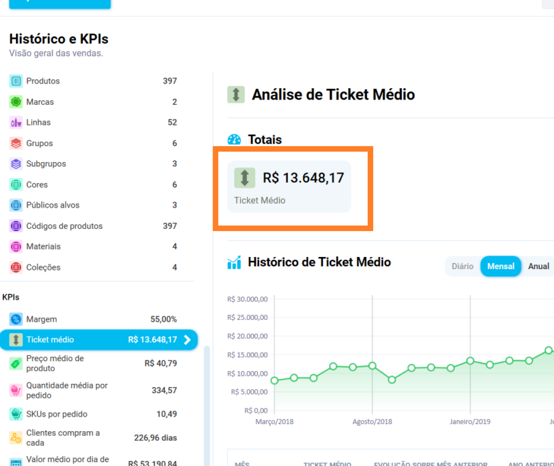Viewport: 554px width, 466px height.
Task: Open the Linhas bar-chart icon
Action: [x=15, y=122]
